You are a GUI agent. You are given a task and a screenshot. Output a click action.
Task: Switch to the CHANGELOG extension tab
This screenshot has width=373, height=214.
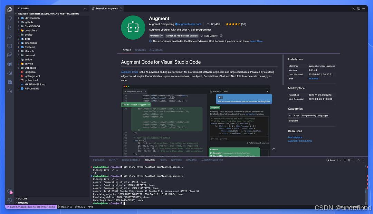point(156,50)
